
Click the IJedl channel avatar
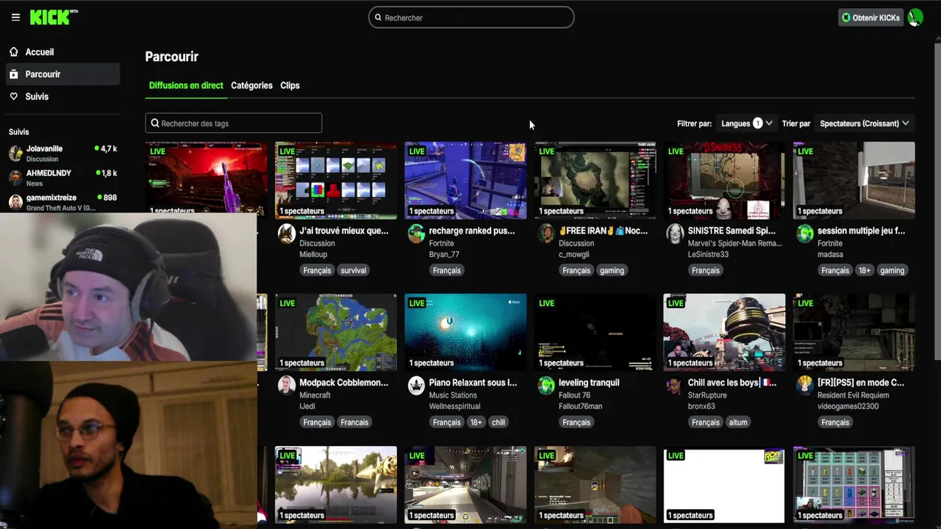[x=287, y=386]
